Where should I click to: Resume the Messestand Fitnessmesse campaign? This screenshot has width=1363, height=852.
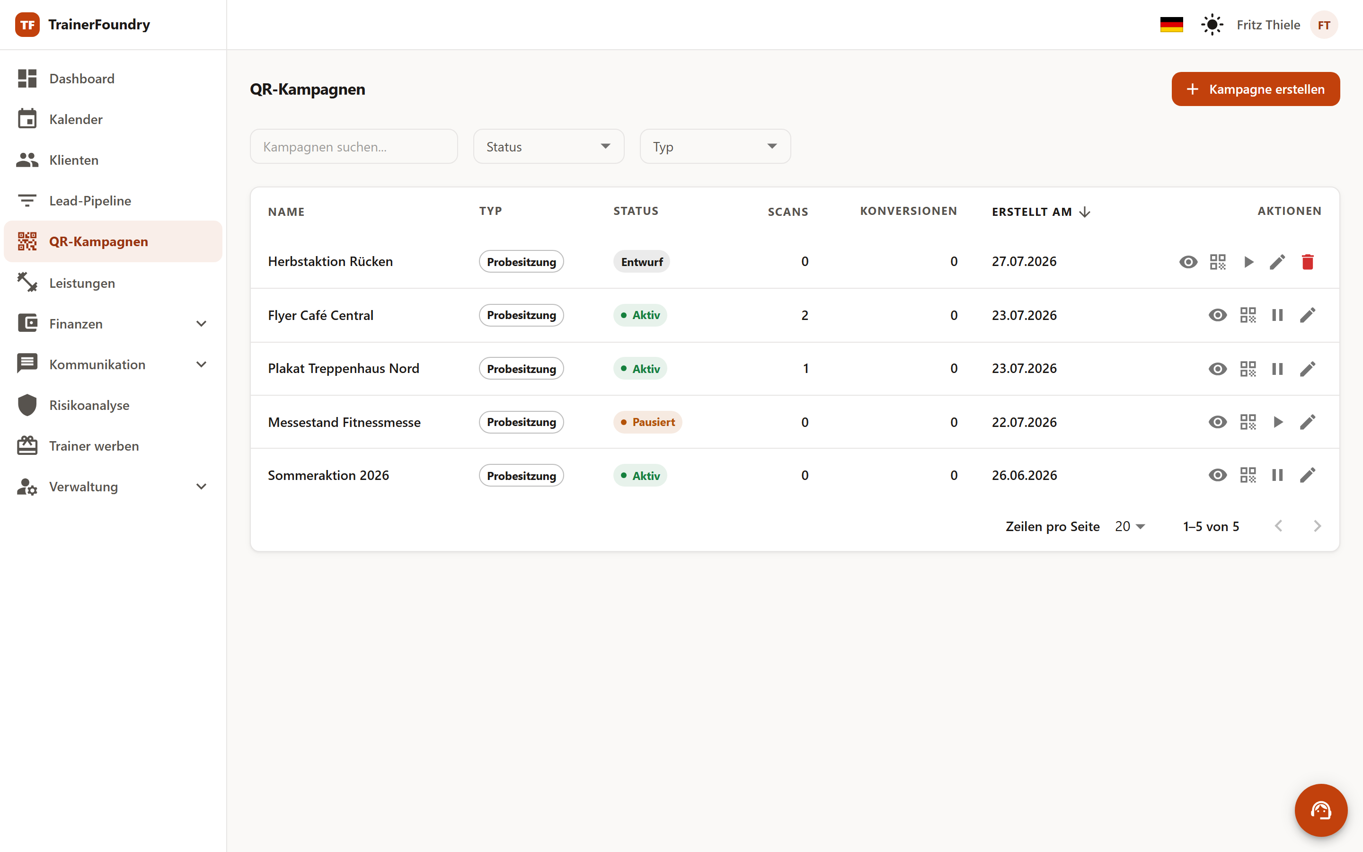click(1277, 422)
